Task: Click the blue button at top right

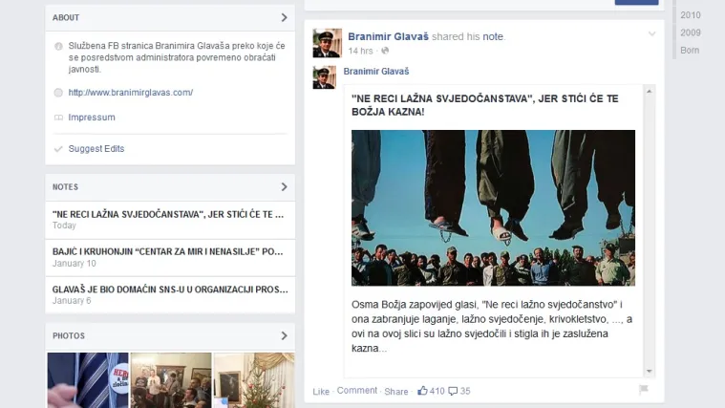Action: tap(636, 2)
